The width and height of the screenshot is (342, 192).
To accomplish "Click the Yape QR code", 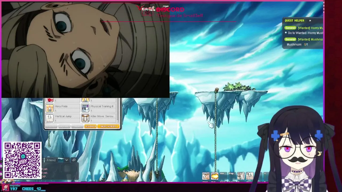I will click(x=22, y=160).
